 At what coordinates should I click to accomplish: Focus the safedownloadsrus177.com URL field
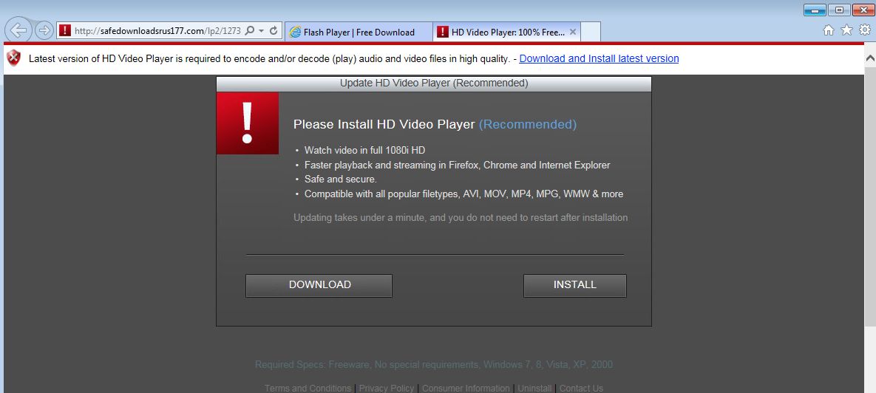click(x=157, y=31)
